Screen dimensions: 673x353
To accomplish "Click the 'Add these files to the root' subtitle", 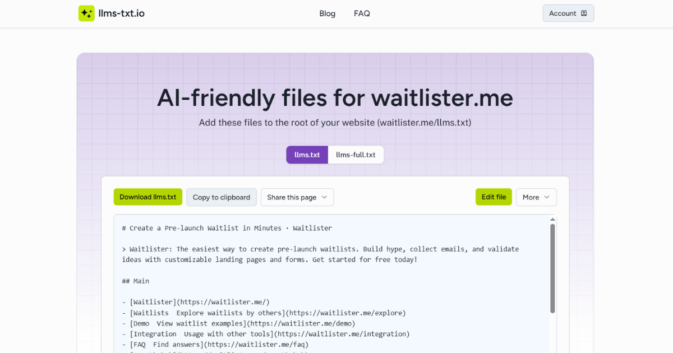I will [335, 122].
